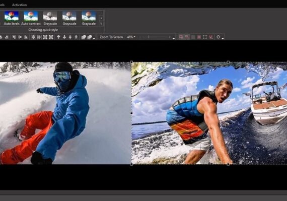Click the zoom out minus button

coord(140,37)
